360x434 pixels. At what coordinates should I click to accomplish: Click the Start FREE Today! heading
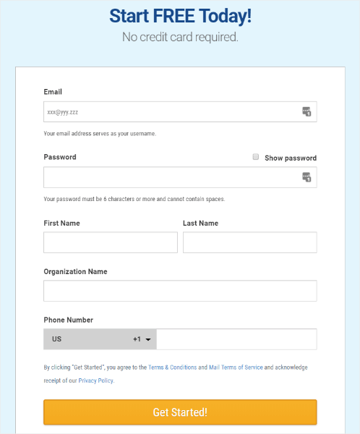181,16
